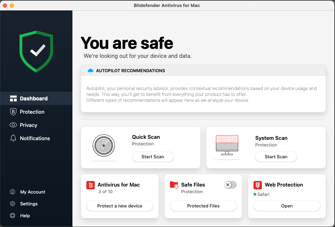Screen dimensions: 335x227
Task: Click the red Bitdefender B icon
Action: 91,185
